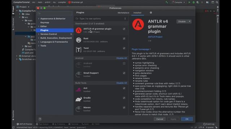Viewport: 231px width, 129px height.
Task: Open the Plugin homepage link
Action: point(141,49)
